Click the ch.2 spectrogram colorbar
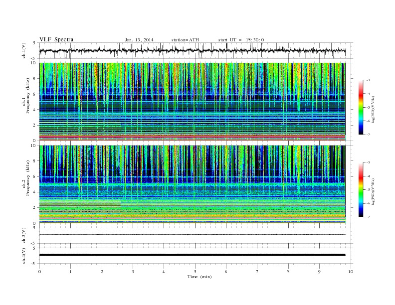Viewport: 395px width, 305px height. click(x=361, y=189)
